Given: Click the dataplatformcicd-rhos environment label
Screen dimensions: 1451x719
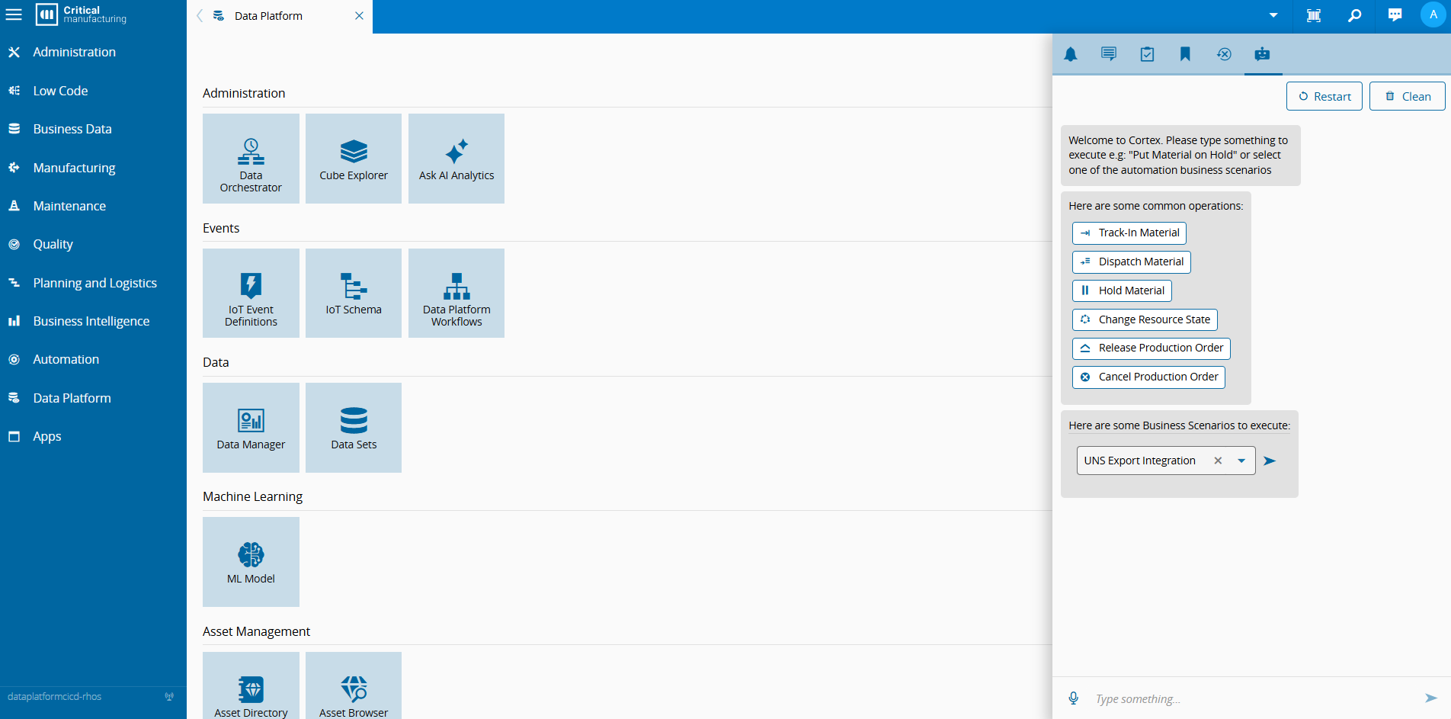Looking at the screenshot, I should [55, 697].
